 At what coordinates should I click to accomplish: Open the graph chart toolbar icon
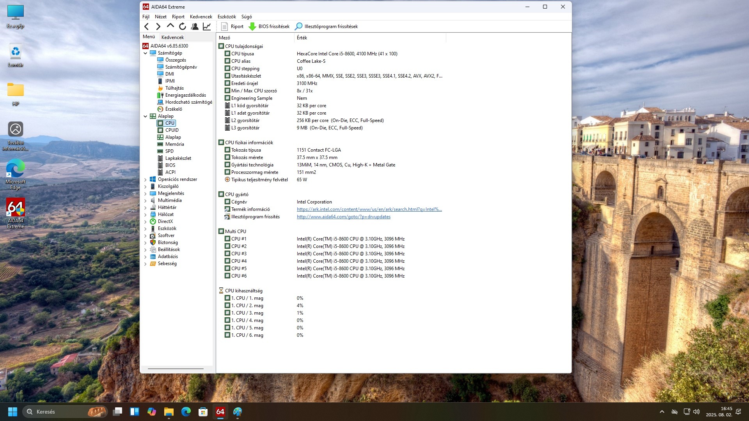(x=207, y=27)
